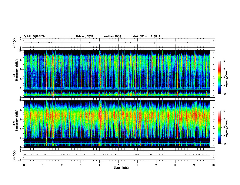Click the "ch.3(V)" axis label

14,155
